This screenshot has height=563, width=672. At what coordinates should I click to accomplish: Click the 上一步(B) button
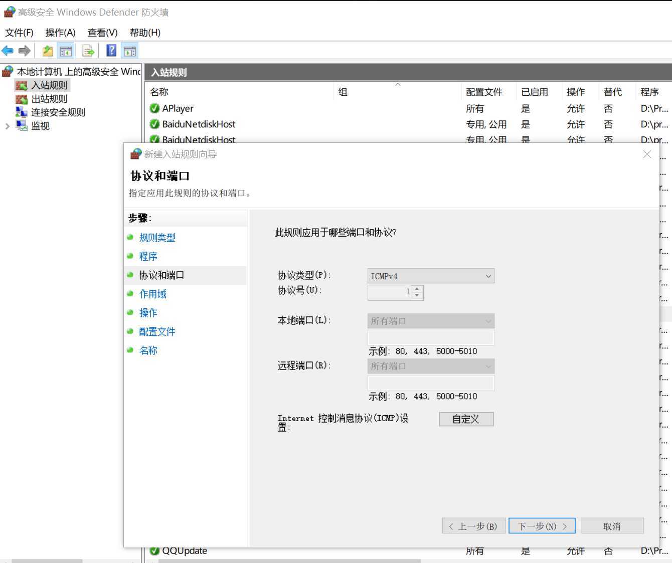coord(473,526)
